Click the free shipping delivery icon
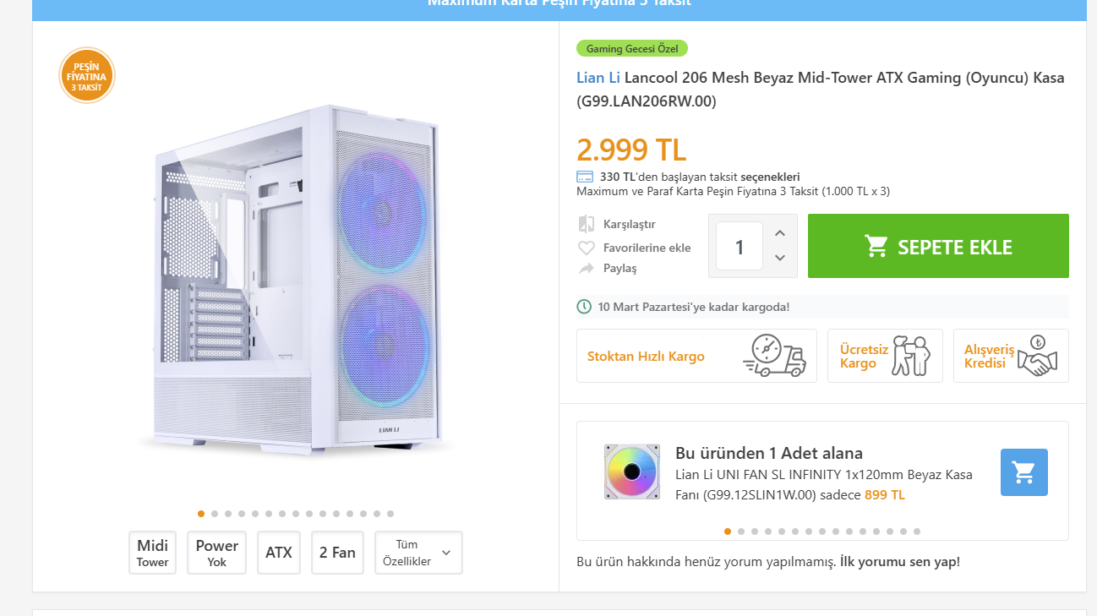Image resolution: width=1097 pixels, height=616 pixels. pyautogui.click(x=910, y=356)
